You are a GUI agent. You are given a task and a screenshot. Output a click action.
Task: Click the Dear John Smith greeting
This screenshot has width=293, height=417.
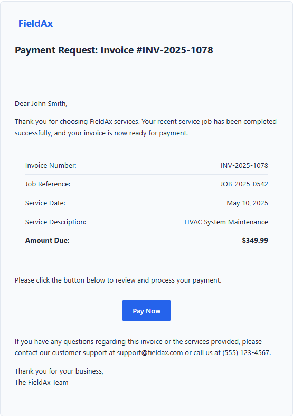(41, 103)
